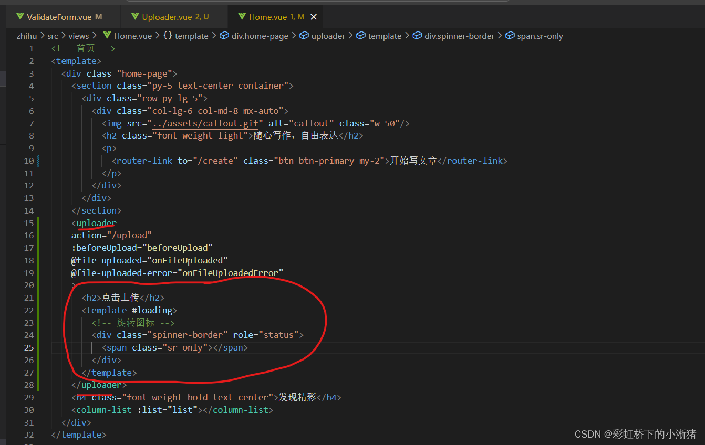Open the views breadcrumb segment
This screenshot has height=445, width=705.
79,36
